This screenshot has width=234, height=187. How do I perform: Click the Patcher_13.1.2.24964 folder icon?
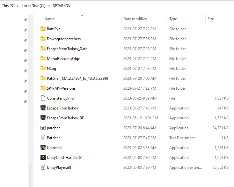pos(43,78)
